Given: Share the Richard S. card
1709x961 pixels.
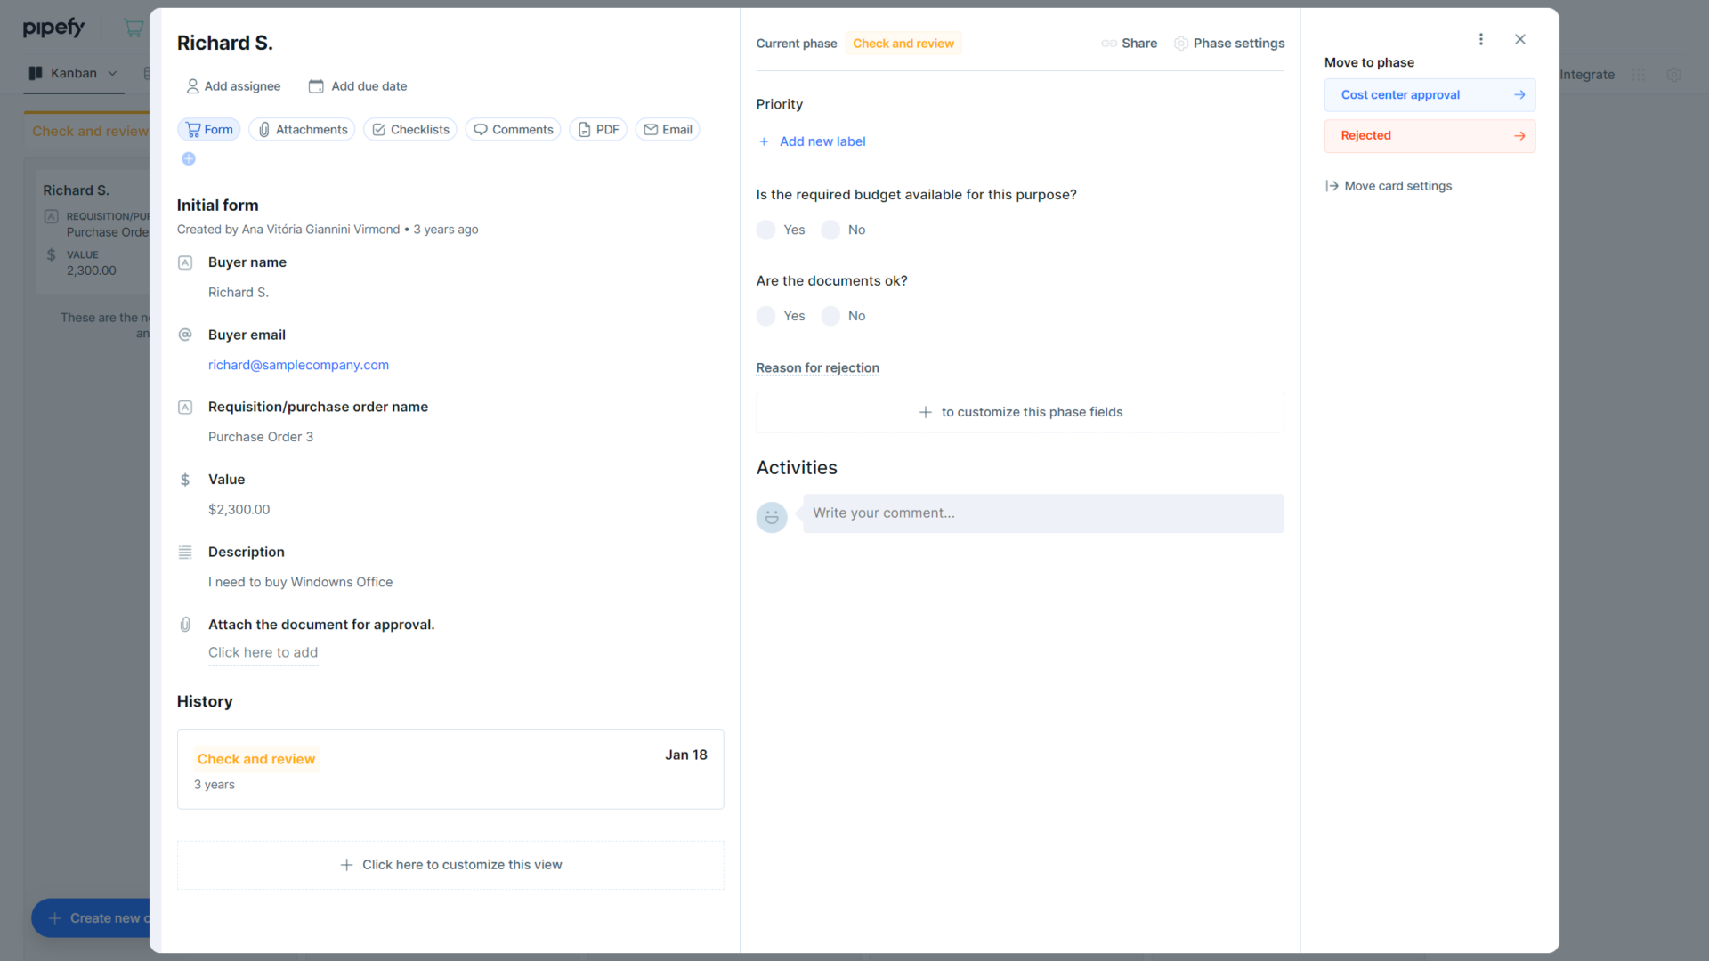Looking at the screenshot, I should (1129, 43).
